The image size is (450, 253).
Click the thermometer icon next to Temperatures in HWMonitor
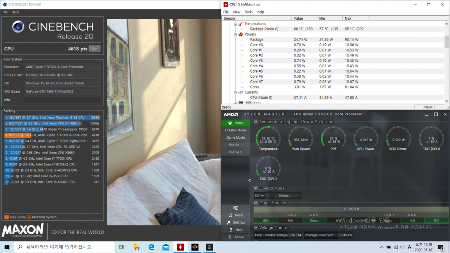pyautogui.click(x=241, y=24)
